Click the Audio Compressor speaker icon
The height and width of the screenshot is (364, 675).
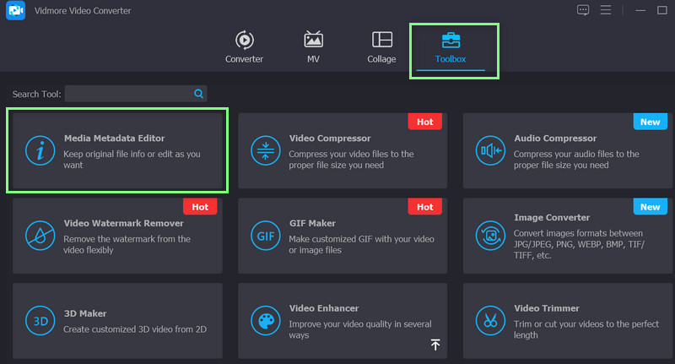coord(489,151)
